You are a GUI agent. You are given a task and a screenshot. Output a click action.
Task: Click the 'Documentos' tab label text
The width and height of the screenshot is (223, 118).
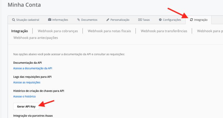coord(89,20)
